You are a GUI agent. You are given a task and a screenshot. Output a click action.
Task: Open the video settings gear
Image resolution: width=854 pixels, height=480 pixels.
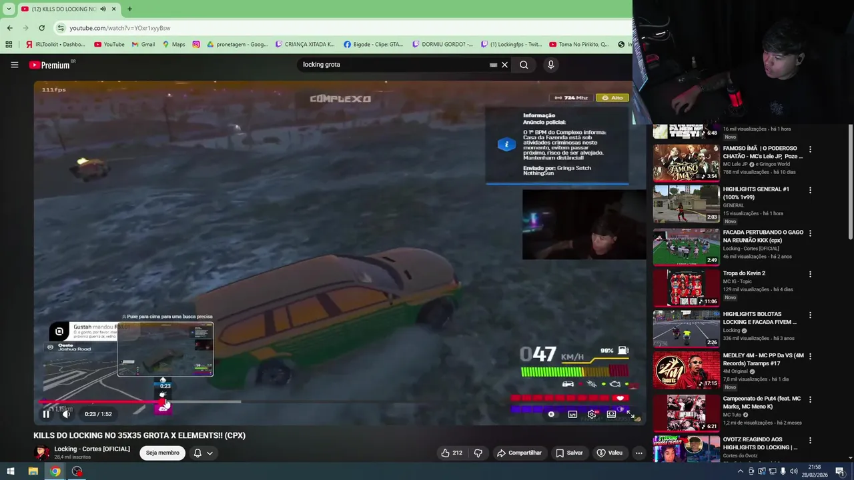(592, 414)
